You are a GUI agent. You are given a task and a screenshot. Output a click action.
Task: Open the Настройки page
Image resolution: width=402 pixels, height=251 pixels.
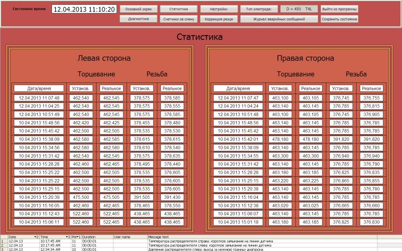click(x=219, y=9)
